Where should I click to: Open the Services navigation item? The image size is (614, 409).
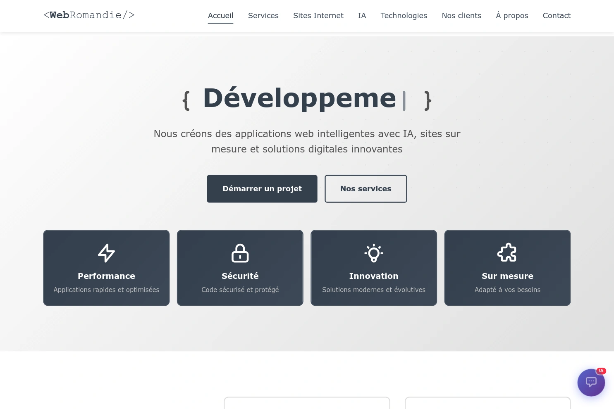point(263,16)
